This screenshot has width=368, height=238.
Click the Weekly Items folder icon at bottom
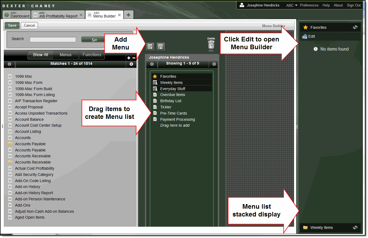tap(305, 228)
